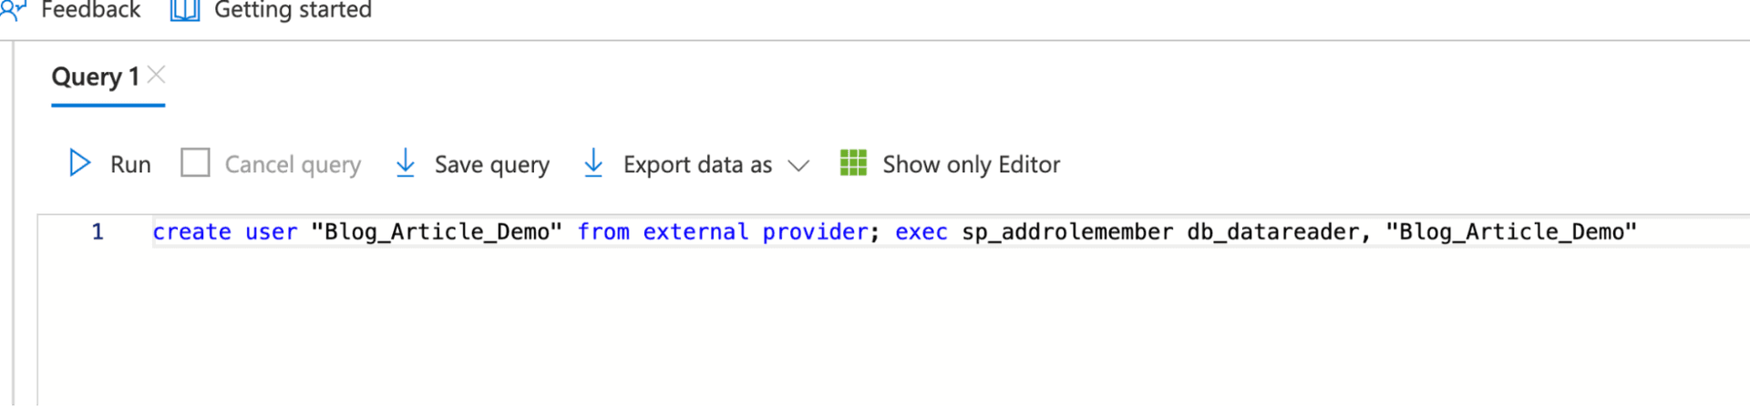Image resolution: width=1750 pixels, height=406 pixels.
Task: Place cursor on sp_addrolemember in query text
Action: coord(1067,232)
